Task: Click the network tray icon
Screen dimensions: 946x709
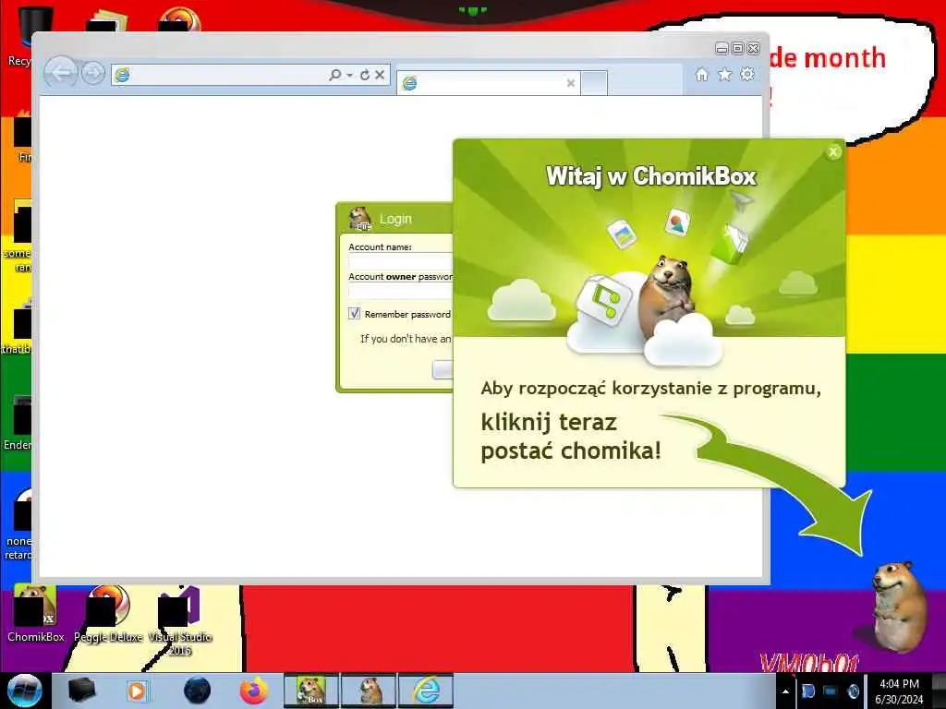Action: point(831,691)
